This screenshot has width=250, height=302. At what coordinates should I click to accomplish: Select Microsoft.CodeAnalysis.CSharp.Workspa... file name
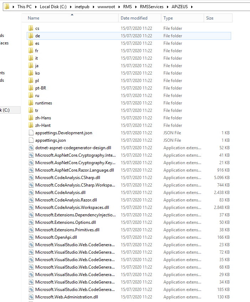75,185
